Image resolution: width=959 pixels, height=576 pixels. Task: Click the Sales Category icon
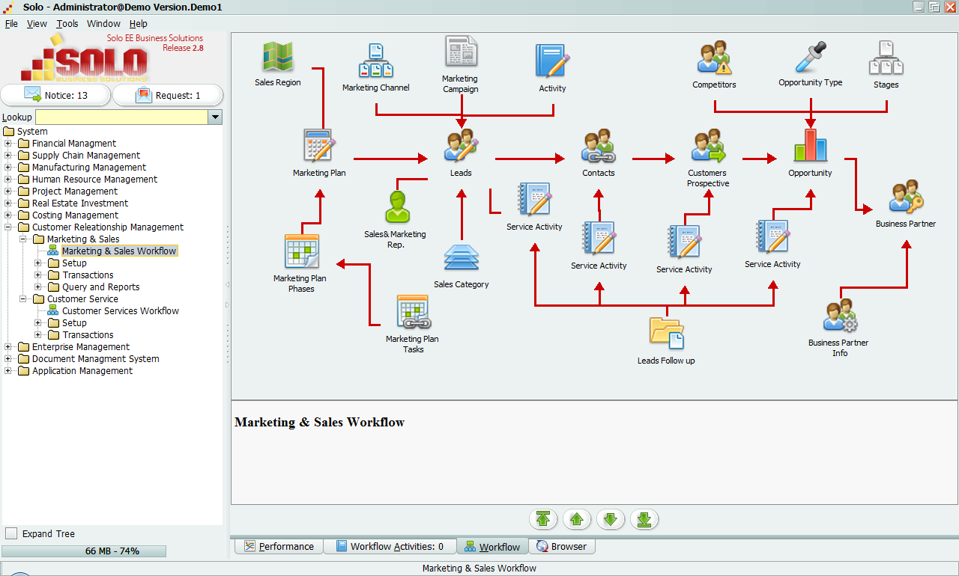pos(461,257)
